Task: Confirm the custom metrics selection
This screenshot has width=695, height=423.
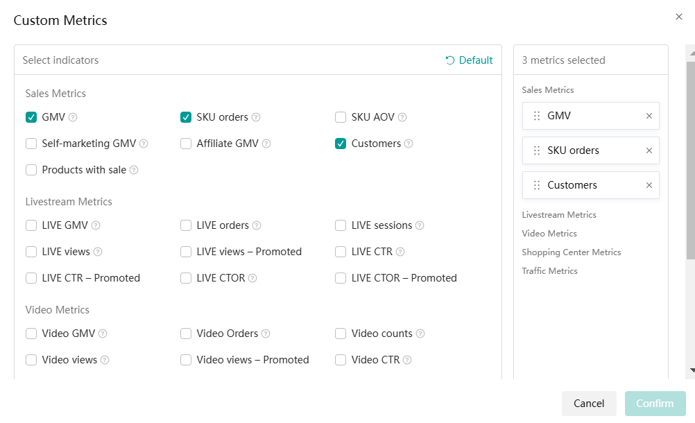Action: 655,404
